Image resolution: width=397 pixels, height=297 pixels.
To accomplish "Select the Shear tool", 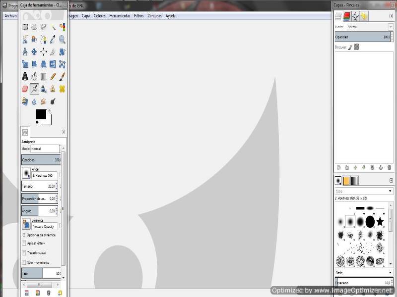I will tap(34, 64).
